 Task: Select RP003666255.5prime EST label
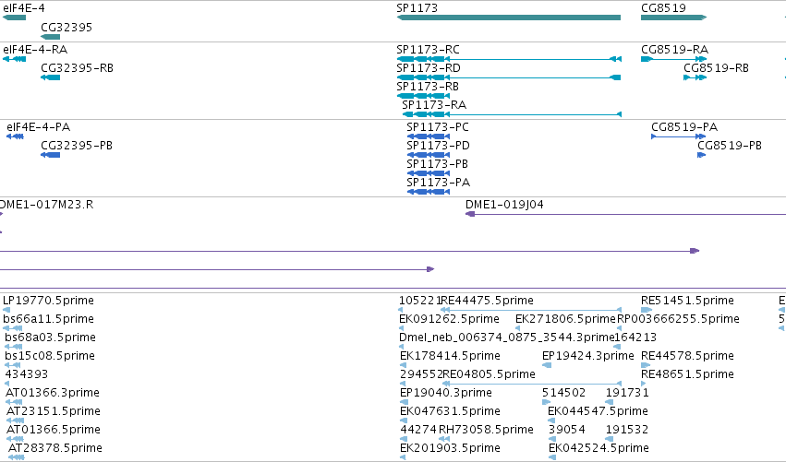[678, 319]
